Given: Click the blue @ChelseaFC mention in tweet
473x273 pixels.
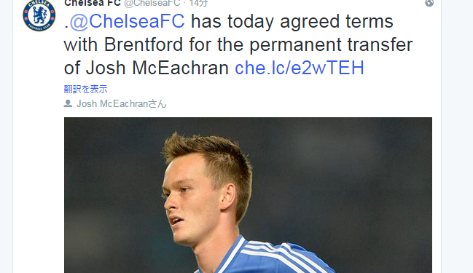Looking at the screenshot, I should tap(127, 21).
